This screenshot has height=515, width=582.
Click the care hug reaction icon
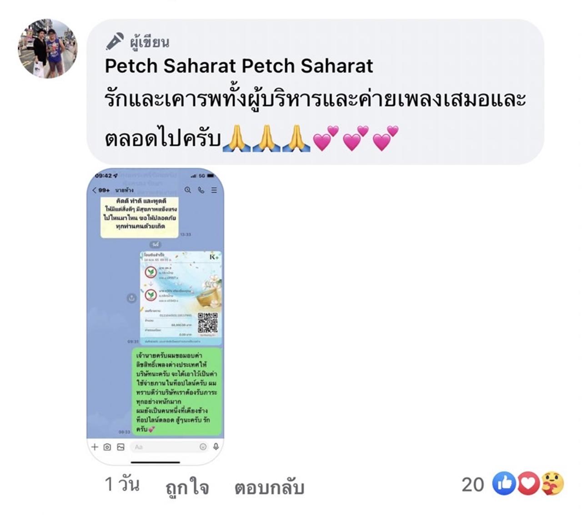click(x=552, y=484)
